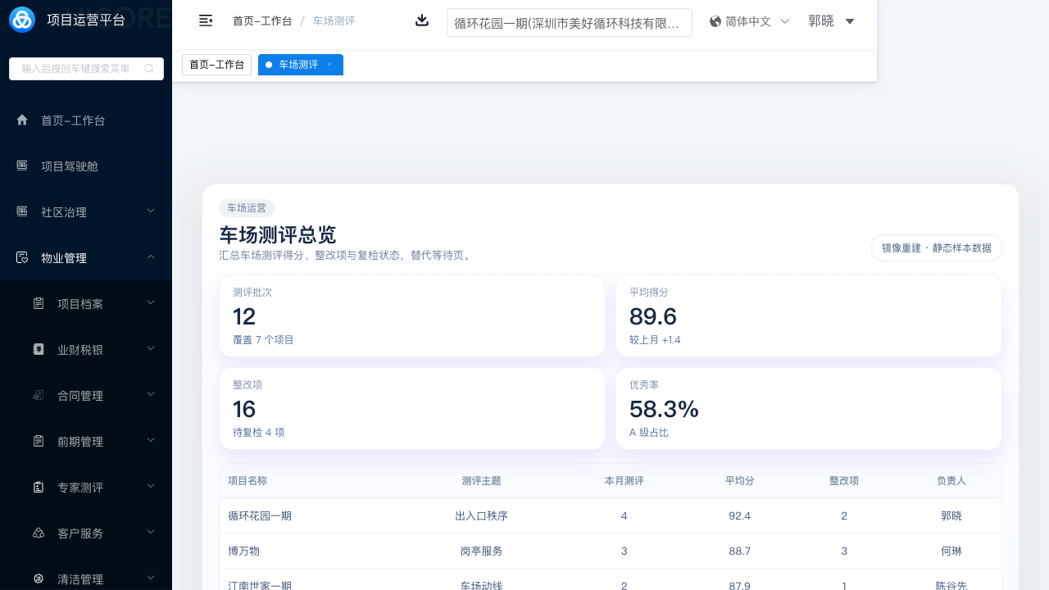Image resolution: width=1049 pixels, height=590 pixels.
Task: Click the 项目运营平台 logo icon
Action: pos(22,20)
